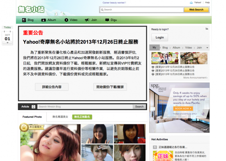Screen dimensions: 226x161
Task: Expand the My panel dropdown arrow
Action: tap(207, 48)
